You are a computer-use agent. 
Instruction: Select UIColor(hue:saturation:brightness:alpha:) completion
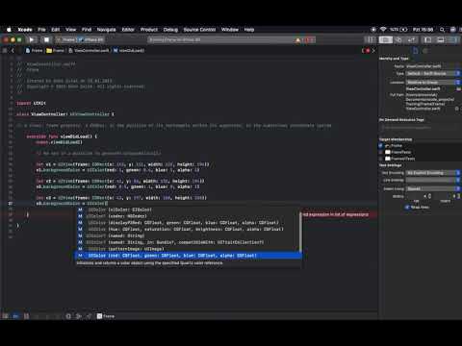coord(189,229)
